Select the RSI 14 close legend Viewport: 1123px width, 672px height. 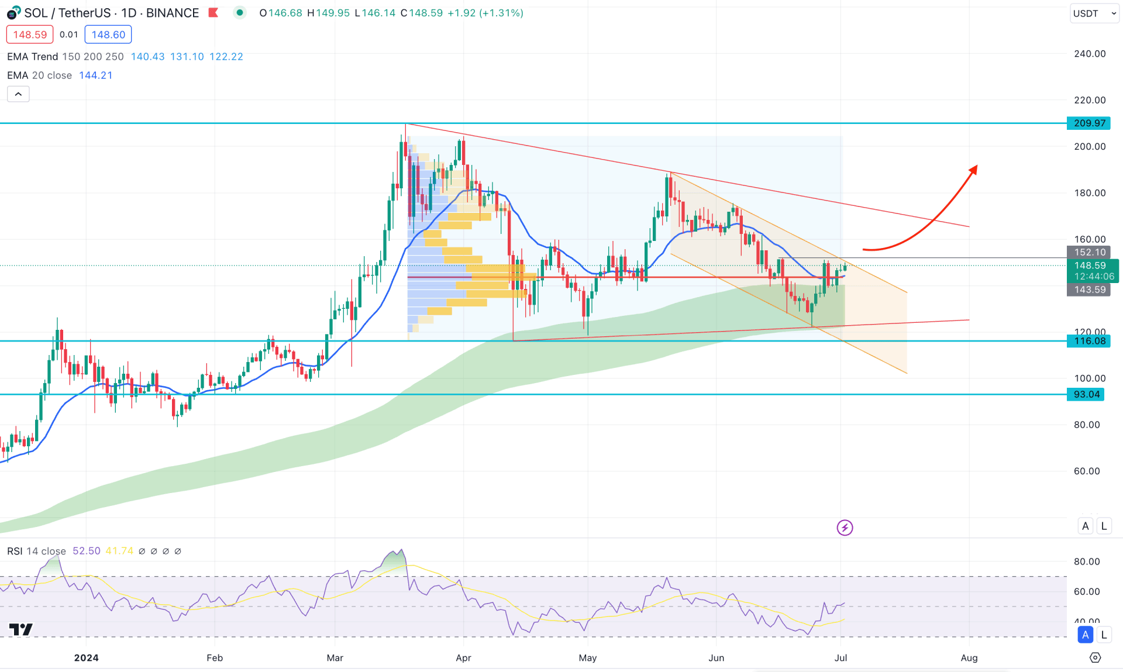(x=36, y=551)
